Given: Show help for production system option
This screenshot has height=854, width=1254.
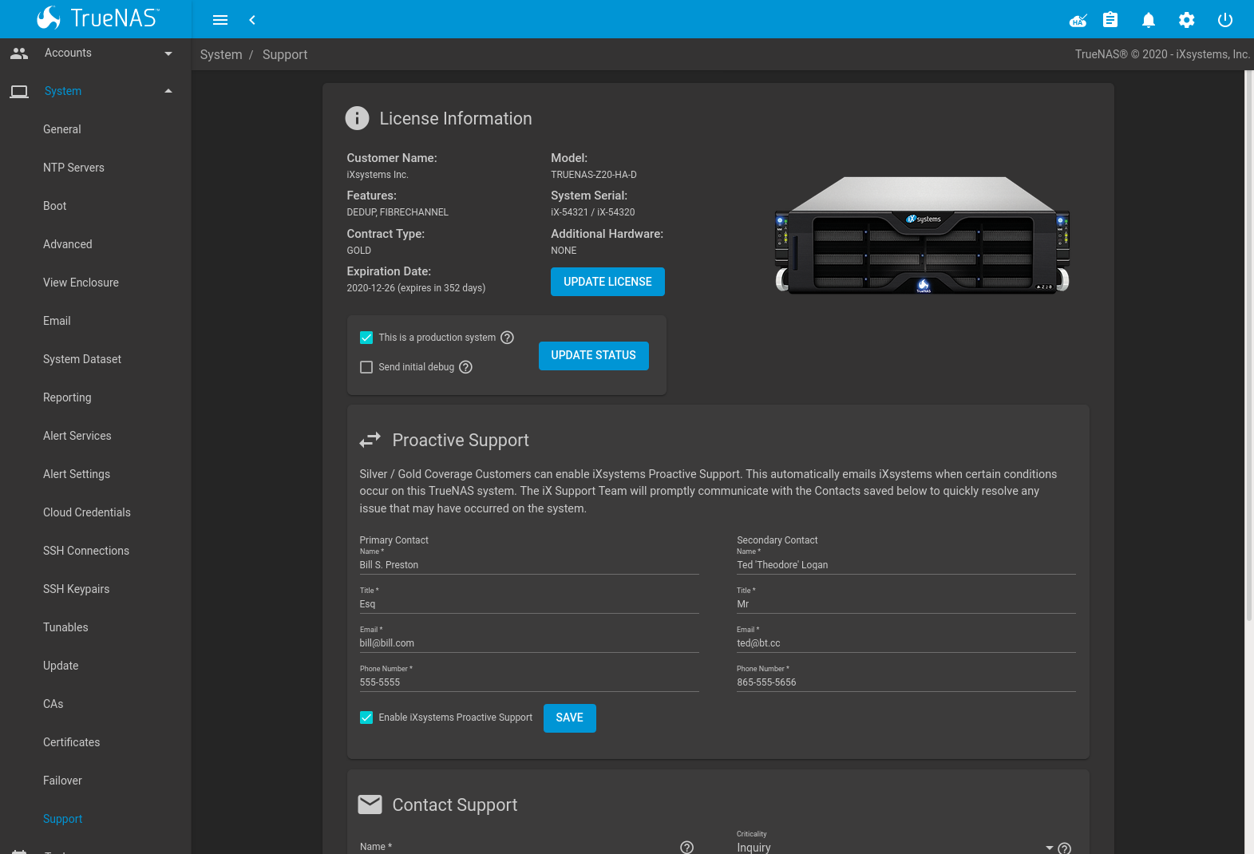Looking at the screenshot, I should point(507,338).
